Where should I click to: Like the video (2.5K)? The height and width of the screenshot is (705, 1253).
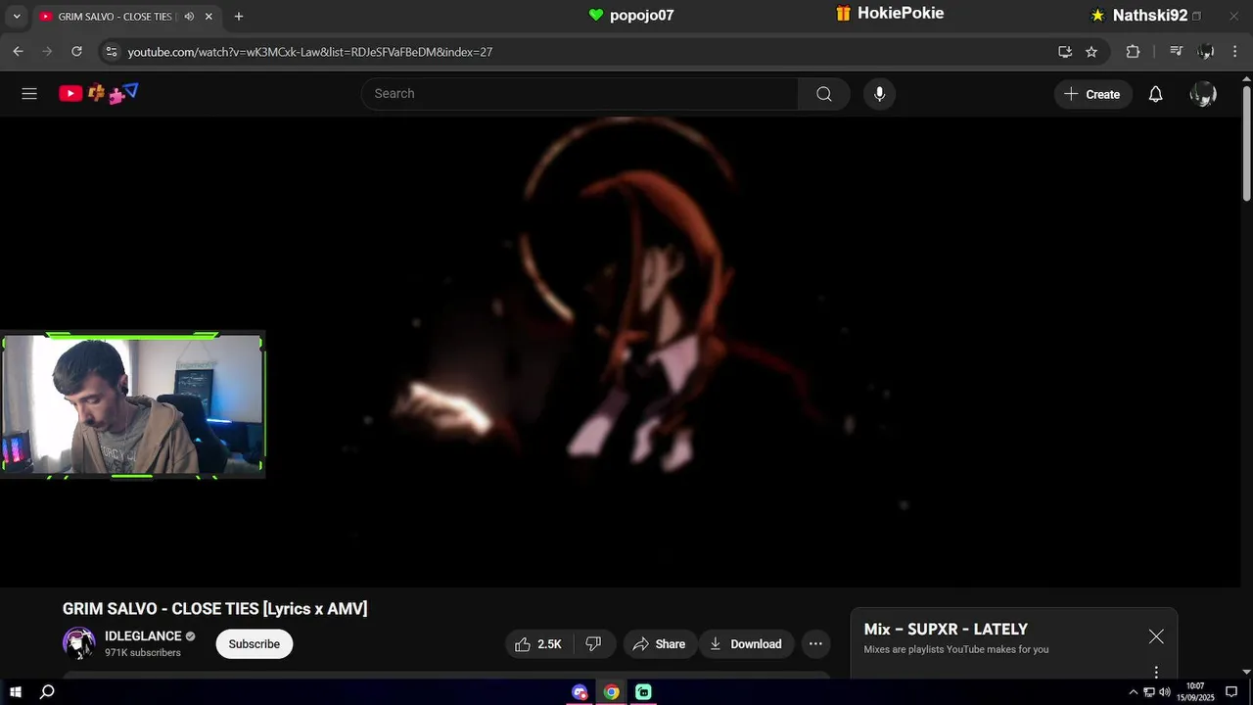[538, 644]
